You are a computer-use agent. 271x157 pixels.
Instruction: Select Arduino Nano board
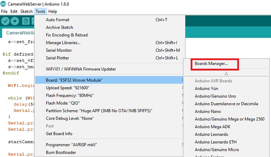[226, 112]
